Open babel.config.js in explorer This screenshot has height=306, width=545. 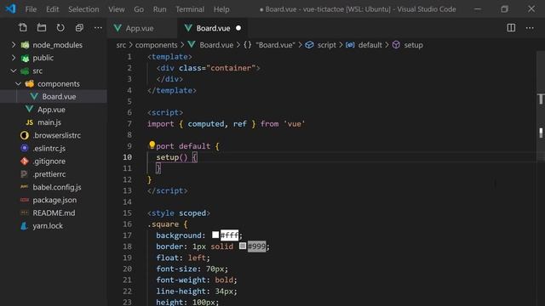(57, 187)
